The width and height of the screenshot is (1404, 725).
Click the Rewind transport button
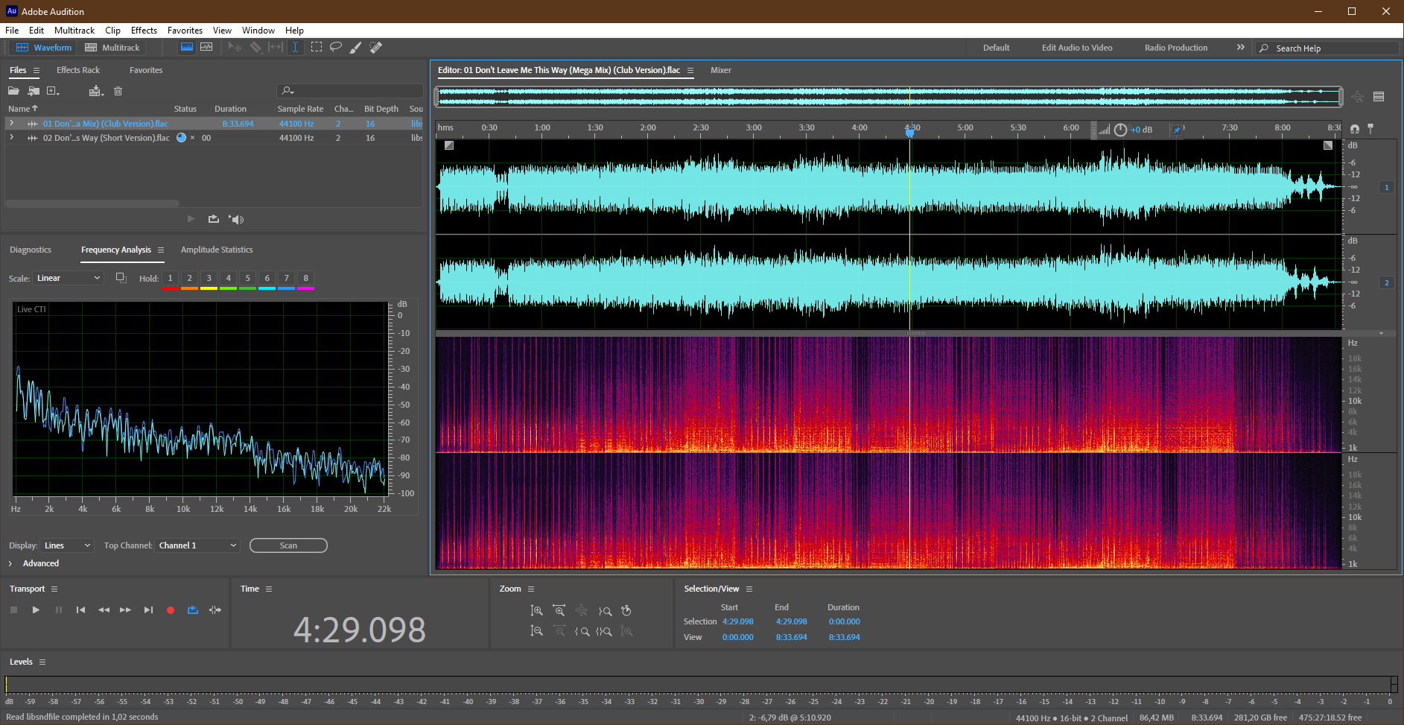click(x=104, y=610)
